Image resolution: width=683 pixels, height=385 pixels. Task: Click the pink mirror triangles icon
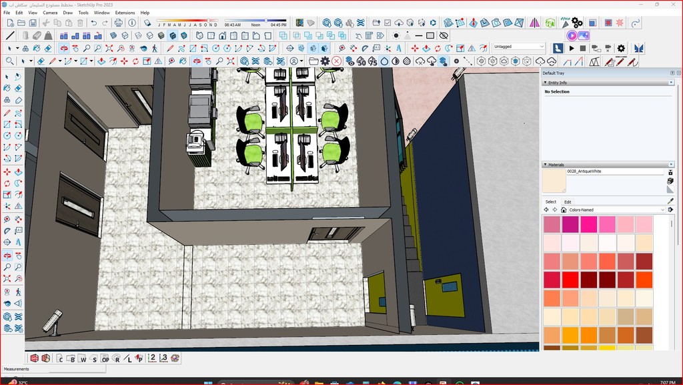click(534, 23)
